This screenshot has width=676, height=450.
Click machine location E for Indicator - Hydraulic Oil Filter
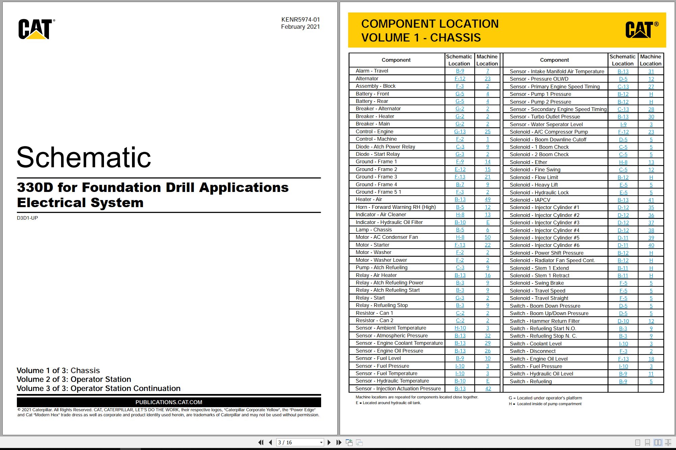488,222
